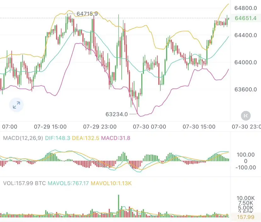Click the volume value 157.99 on axis
The image size is (261, 222).
(246, 217)
